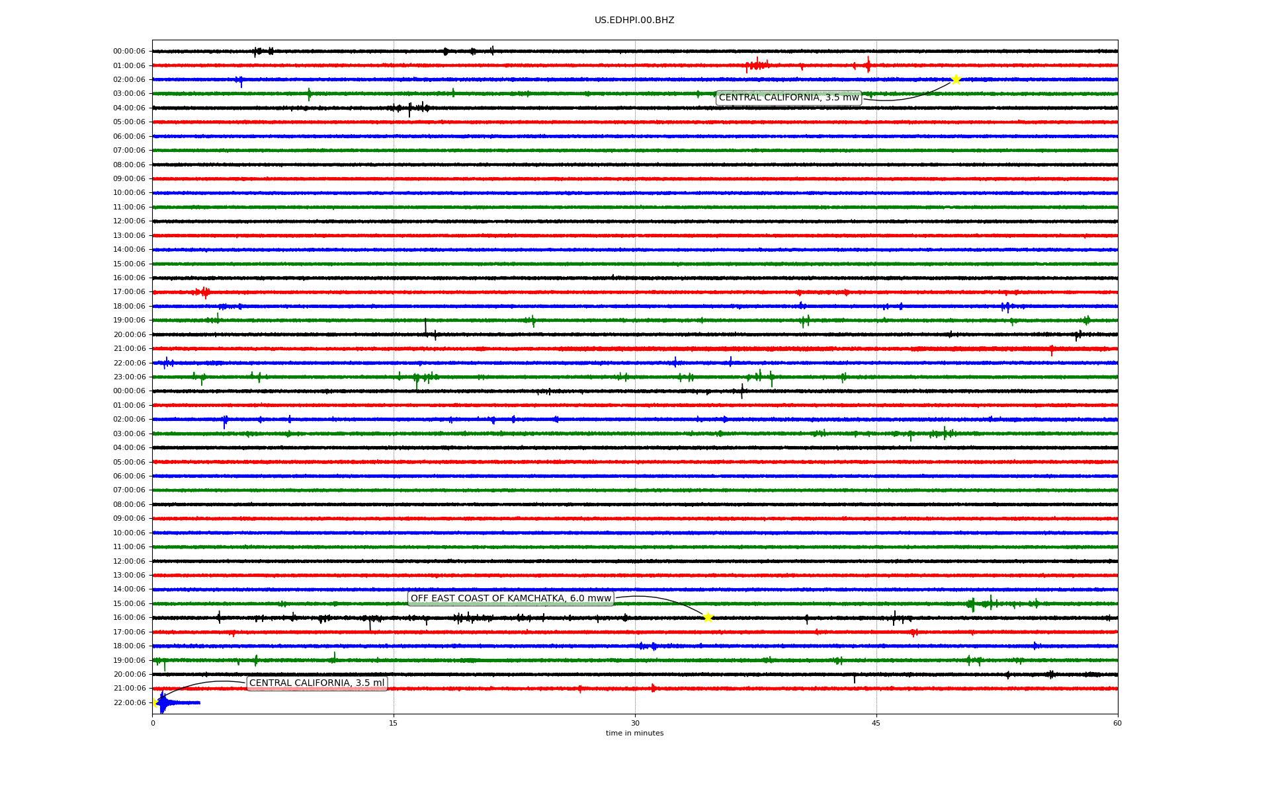Click the CENTRAL CALIFORNIA, 3.5 ml annotation
This screenshot has height=793, width=1270.
pos(316,683)
